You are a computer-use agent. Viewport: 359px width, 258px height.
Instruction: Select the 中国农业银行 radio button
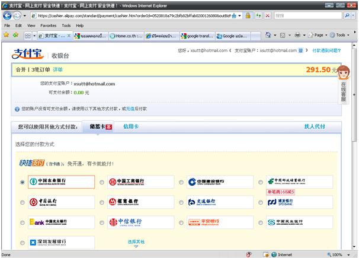tap(22, 183)
